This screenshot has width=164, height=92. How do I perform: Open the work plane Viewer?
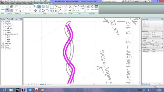96,8
